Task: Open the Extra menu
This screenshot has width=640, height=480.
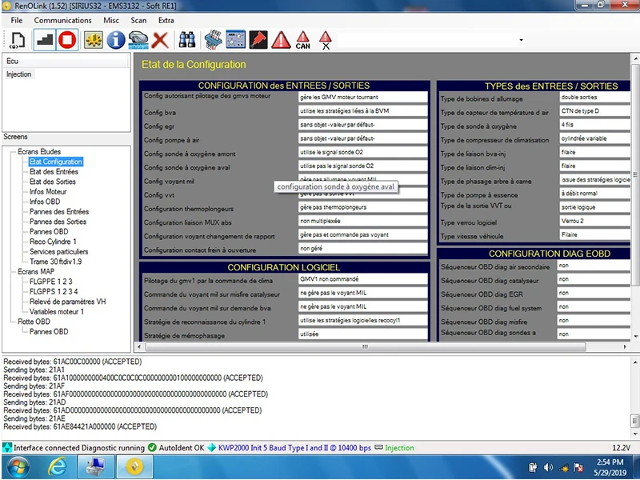Action: 166,20
